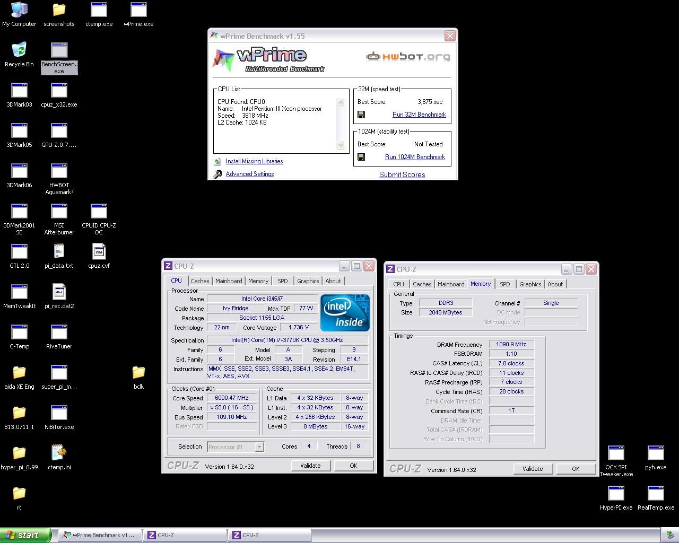Open SPD tab in right CPU-Z window
The image size is (679, 543).
click(x=505, y=284)
